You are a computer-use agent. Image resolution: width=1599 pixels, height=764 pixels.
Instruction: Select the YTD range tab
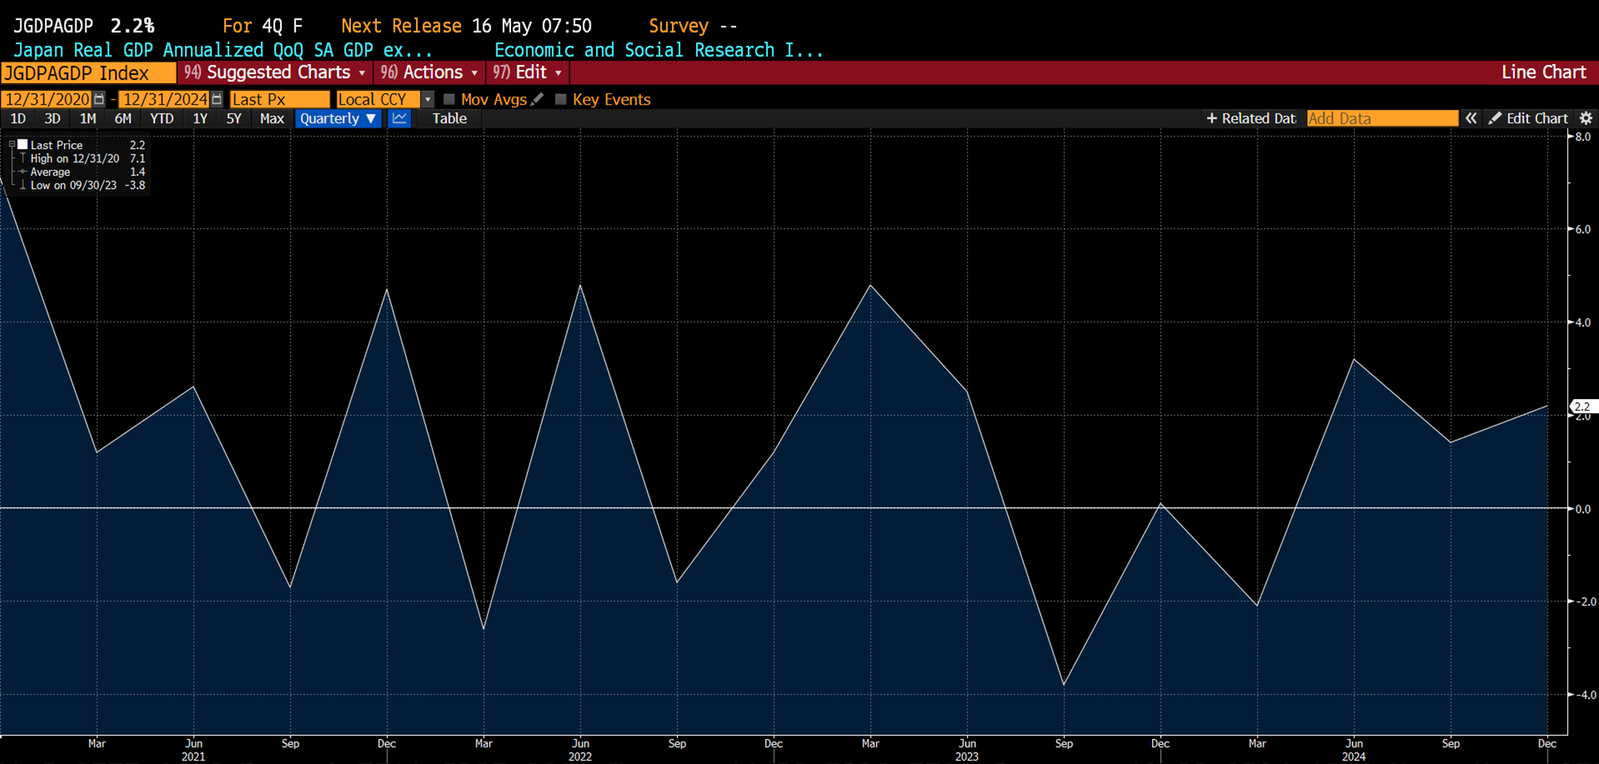[162, 119]
